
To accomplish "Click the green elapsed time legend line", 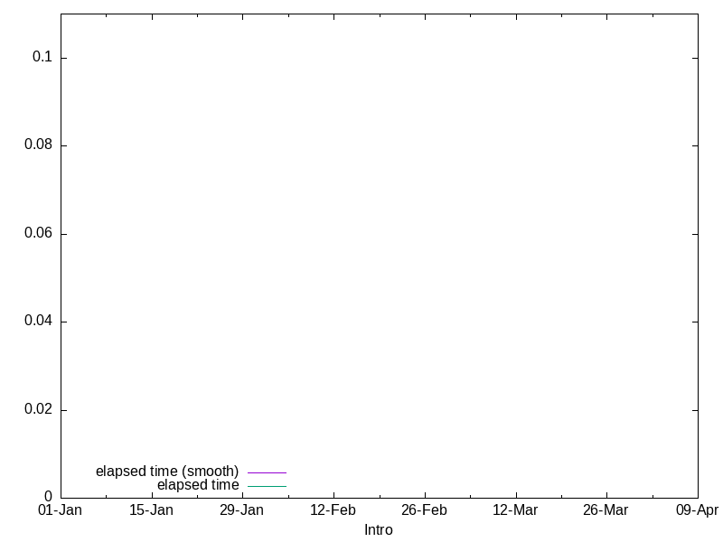I will [x=267, y=486].
